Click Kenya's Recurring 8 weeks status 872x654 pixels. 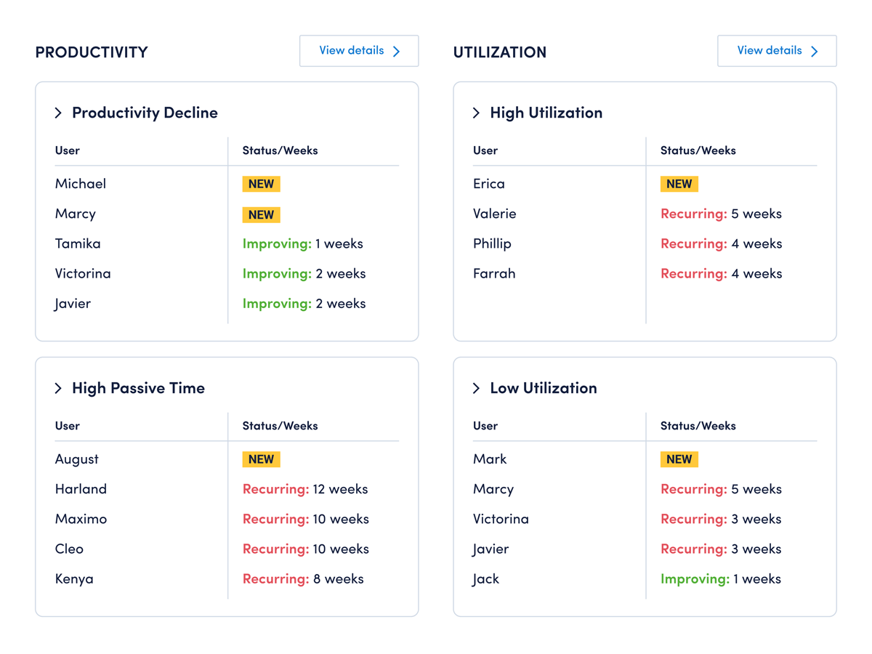click(303, 579)
